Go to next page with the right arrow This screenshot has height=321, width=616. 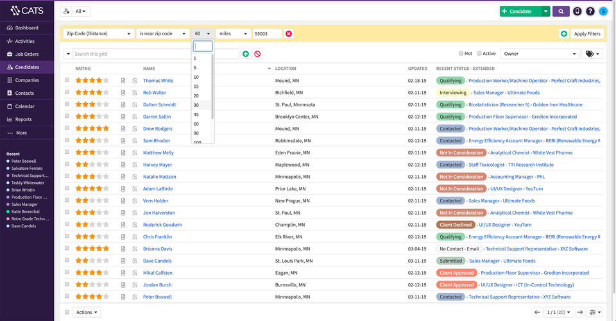click(x=579, y=312)
